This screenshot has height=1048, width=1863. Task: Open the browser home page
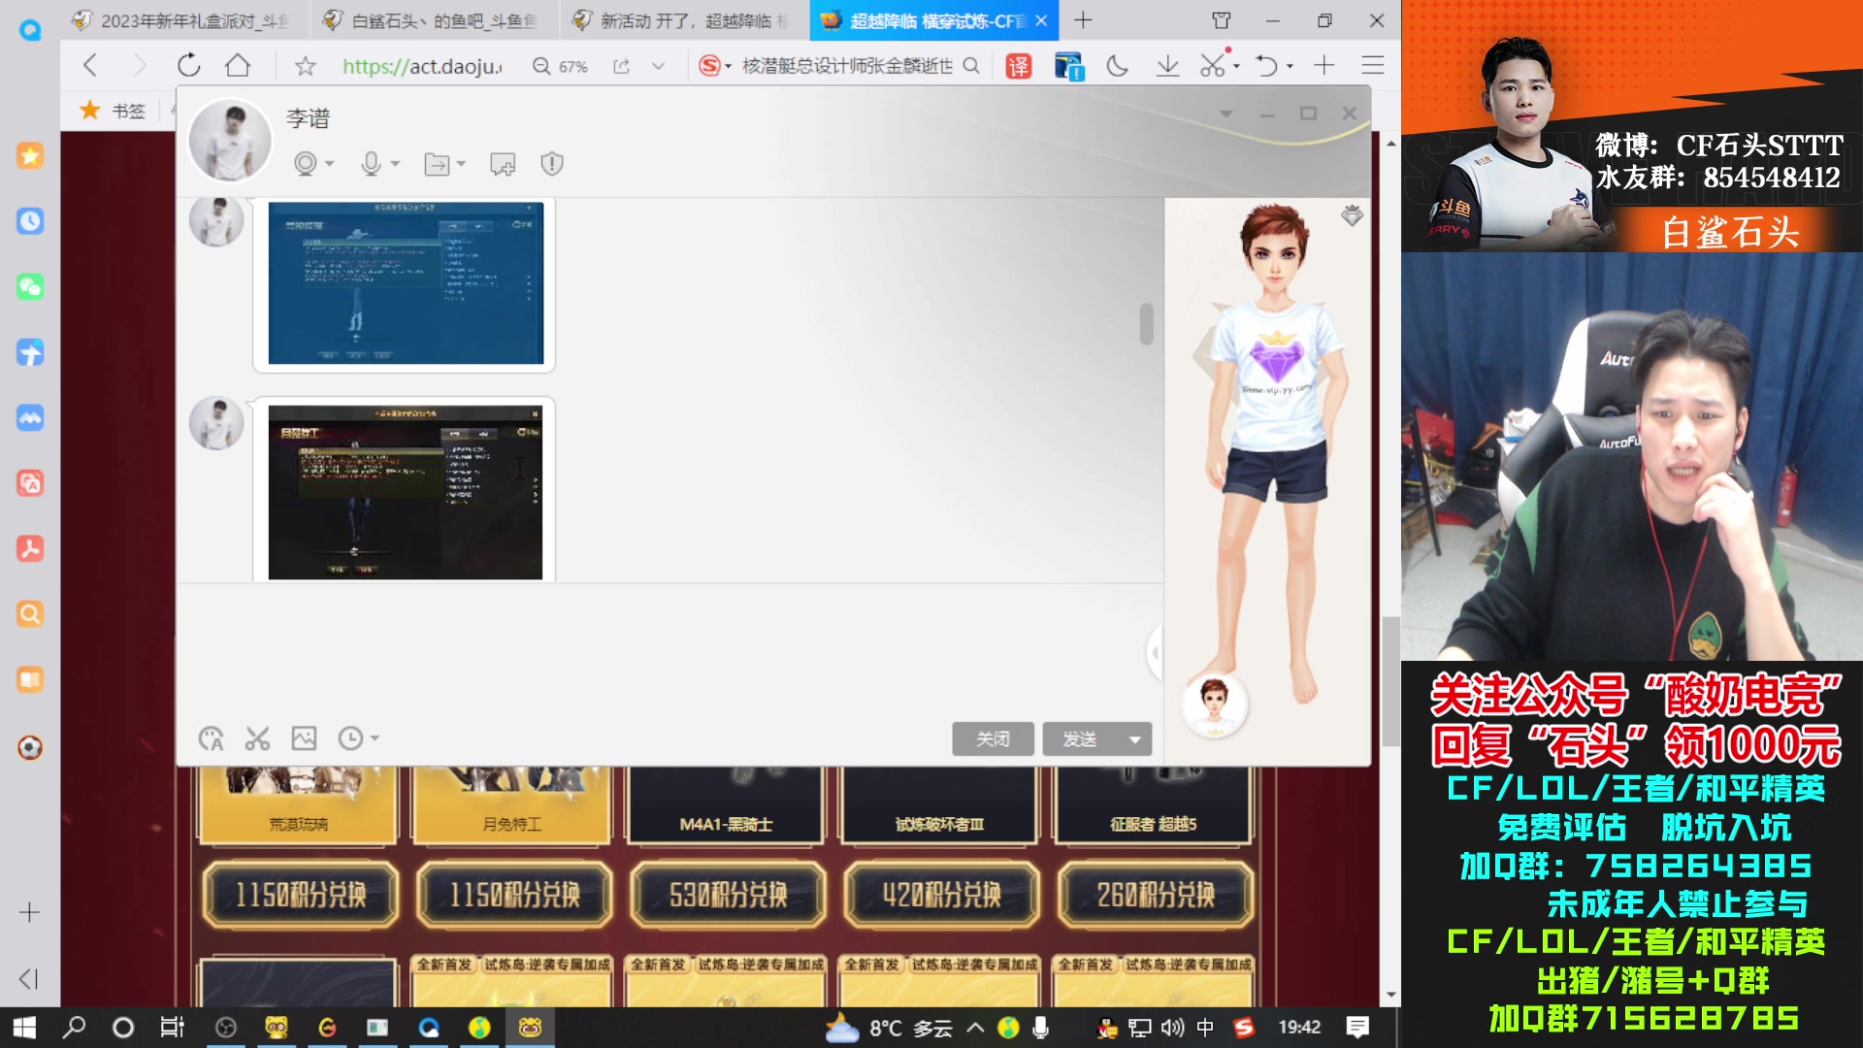[x=238, y=65]
